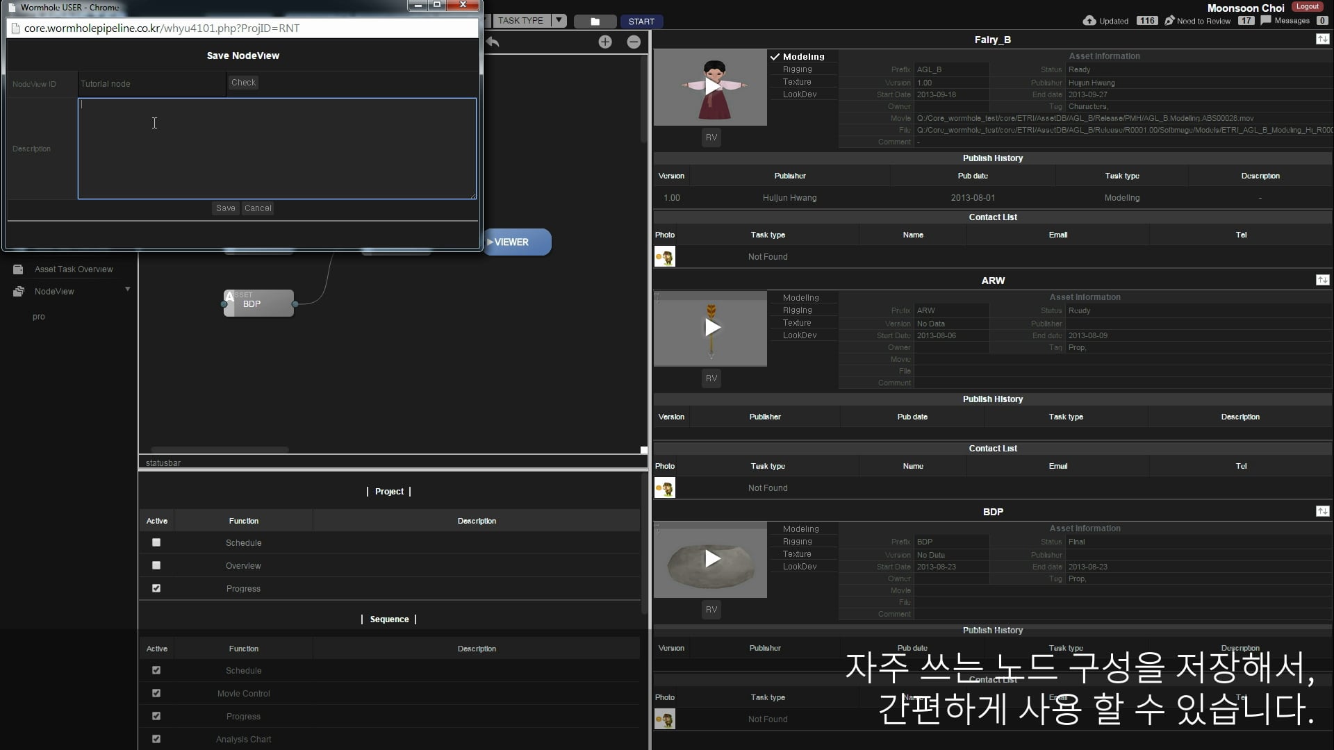Toggle collapse icon of Fairy_B panel
The image size is (1334, 750).
[1322, 40]
